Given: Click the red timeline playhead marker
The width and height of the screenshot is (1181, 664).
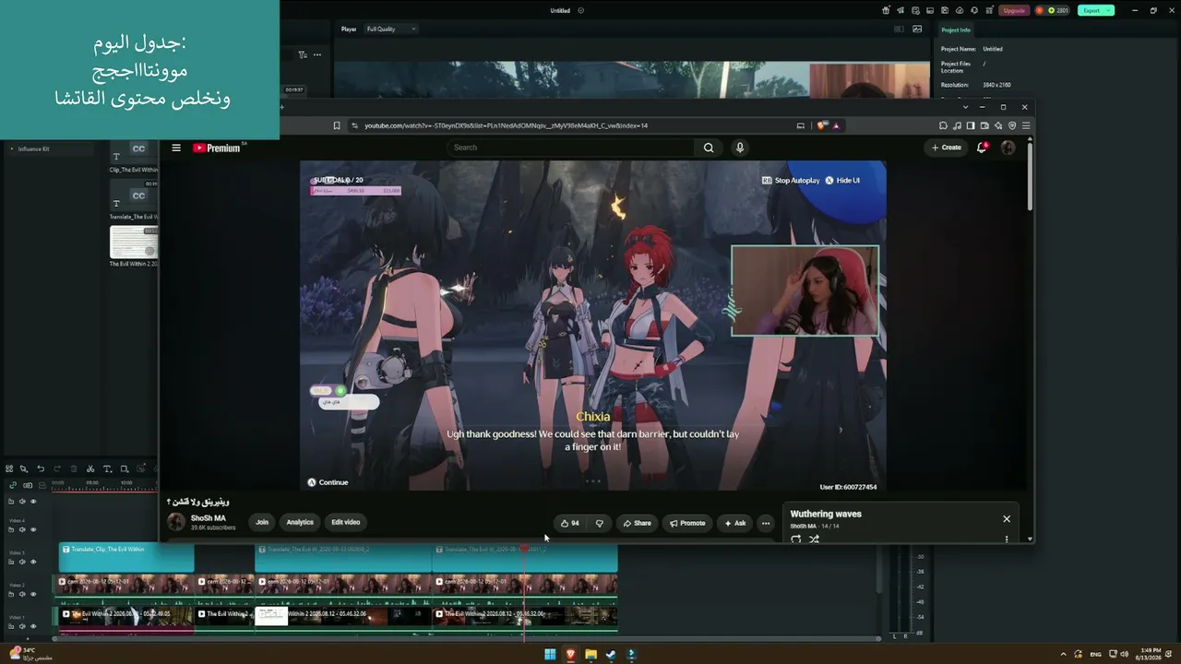Looking at the screenshot, I should click(524, 549).
